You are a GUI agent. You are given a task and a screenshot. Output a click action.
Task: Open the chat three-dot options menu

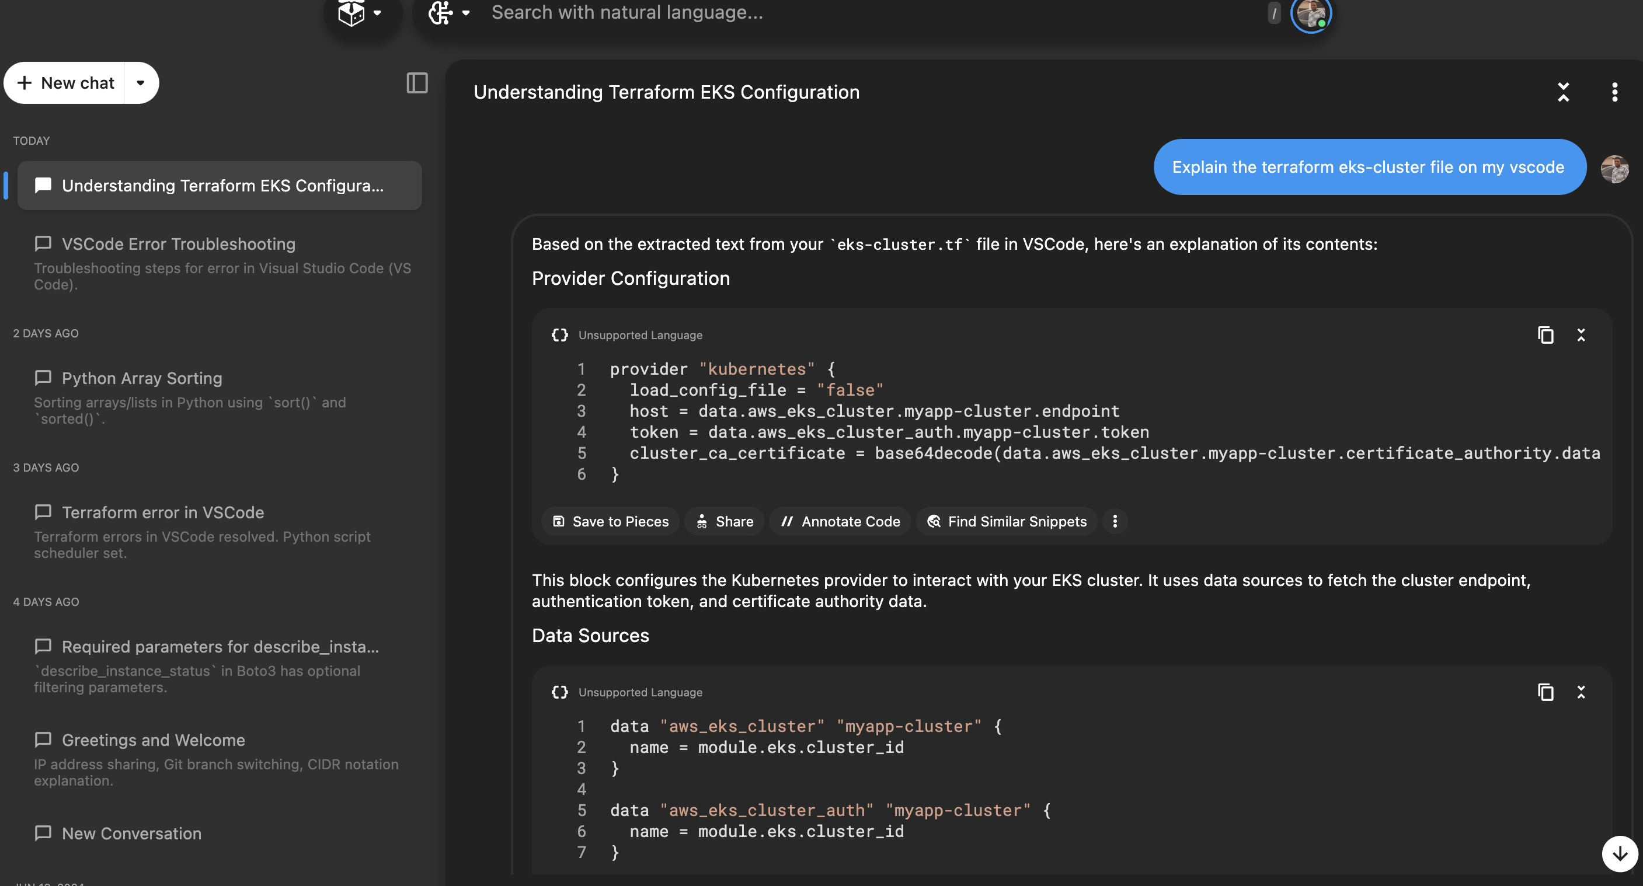[x=1614, y=92]
